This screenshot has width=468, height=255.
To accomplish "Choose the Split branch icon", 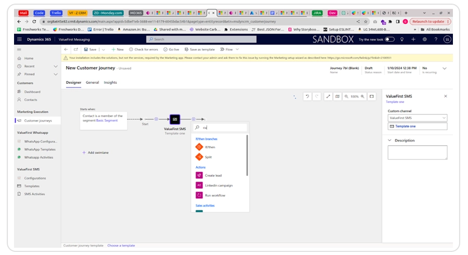I will click(x=199, y=157).
